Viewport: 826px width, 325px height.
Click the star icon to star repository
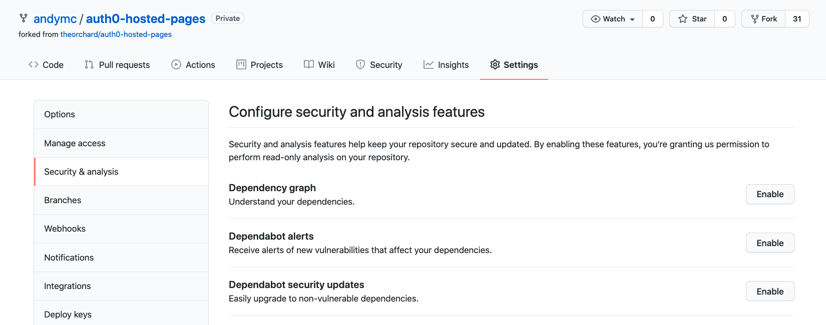(682, 19)
